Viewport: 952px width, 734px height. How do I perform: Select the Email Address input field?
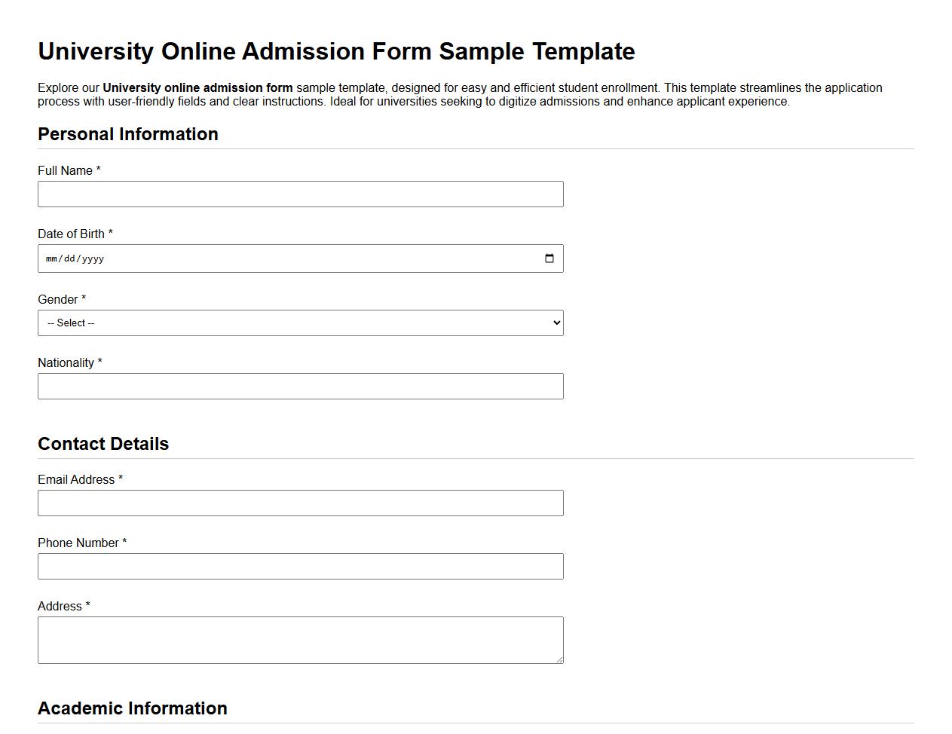(300, 503)
